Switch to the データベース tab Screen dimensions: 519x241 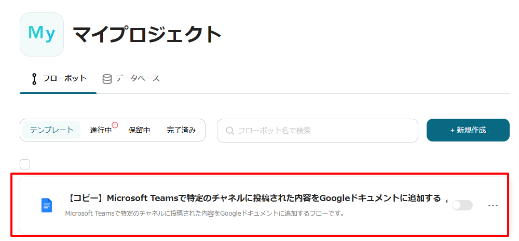click(x=131, y=79)
